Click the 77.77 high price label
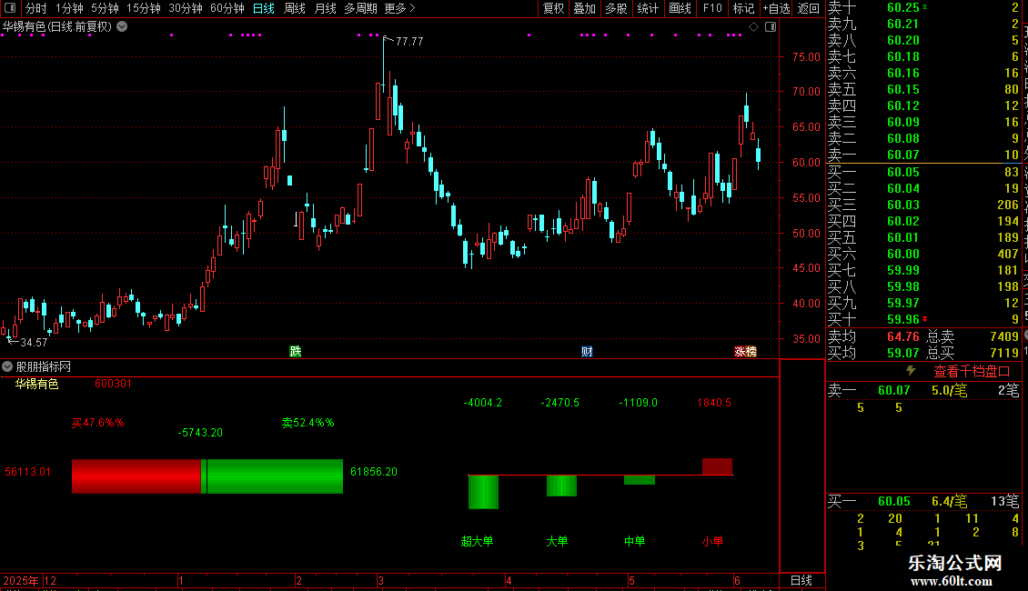This screenshot has width=1028, height=591. [409, 41]
